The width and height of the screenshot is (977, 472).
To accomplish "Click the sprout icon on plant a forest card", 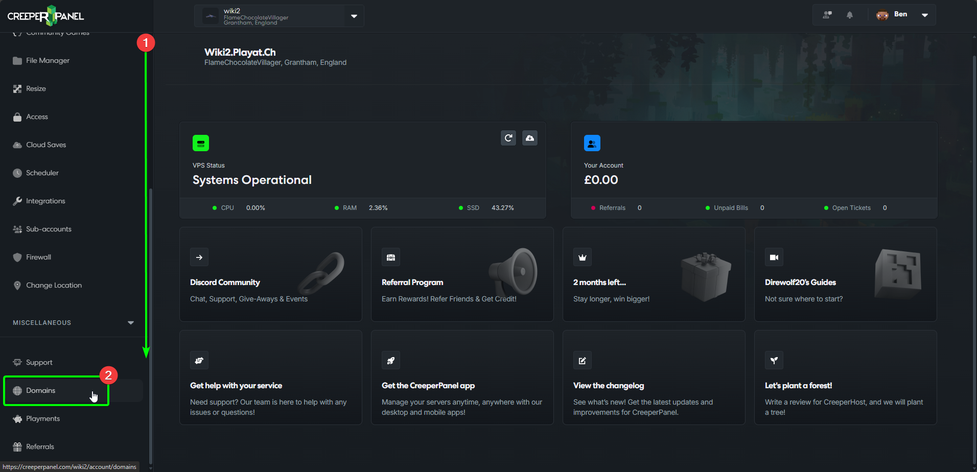I will 774,361.
